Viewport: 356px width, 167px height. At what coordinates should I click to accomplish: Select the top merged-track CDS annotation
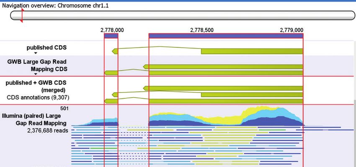pos(223,88)
